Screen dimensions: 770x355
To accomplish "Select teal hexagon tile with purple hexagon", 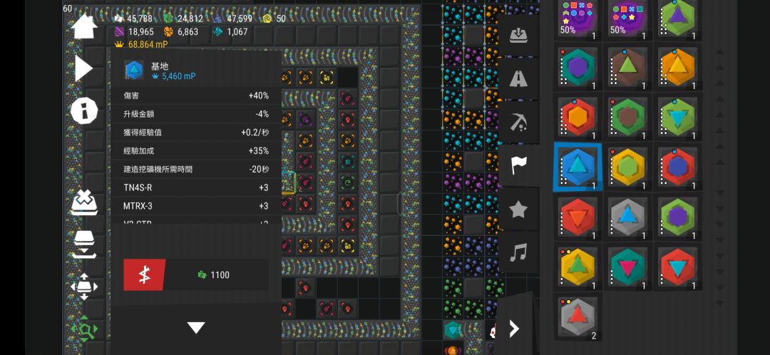I will 577,67.
